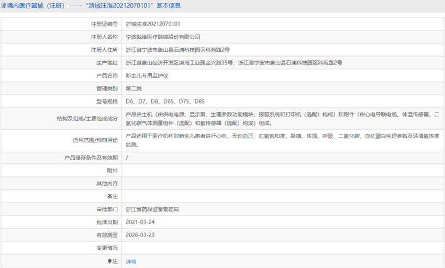Select product name 新生儿专用监护仪
This screenshot has height=268, width=445.
pyautogui.click(x=147, y=75)
